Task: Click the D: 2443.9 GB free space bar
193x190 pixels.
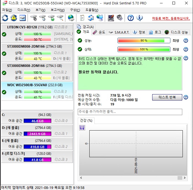Action: (37, 134)
